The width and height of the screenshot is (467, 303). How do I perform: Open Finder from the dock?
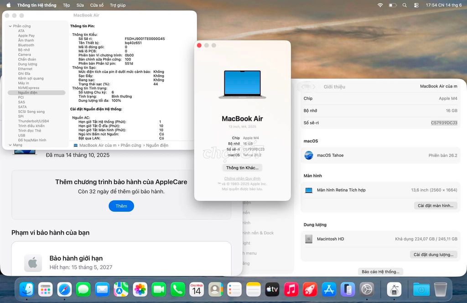click(27, 289)
